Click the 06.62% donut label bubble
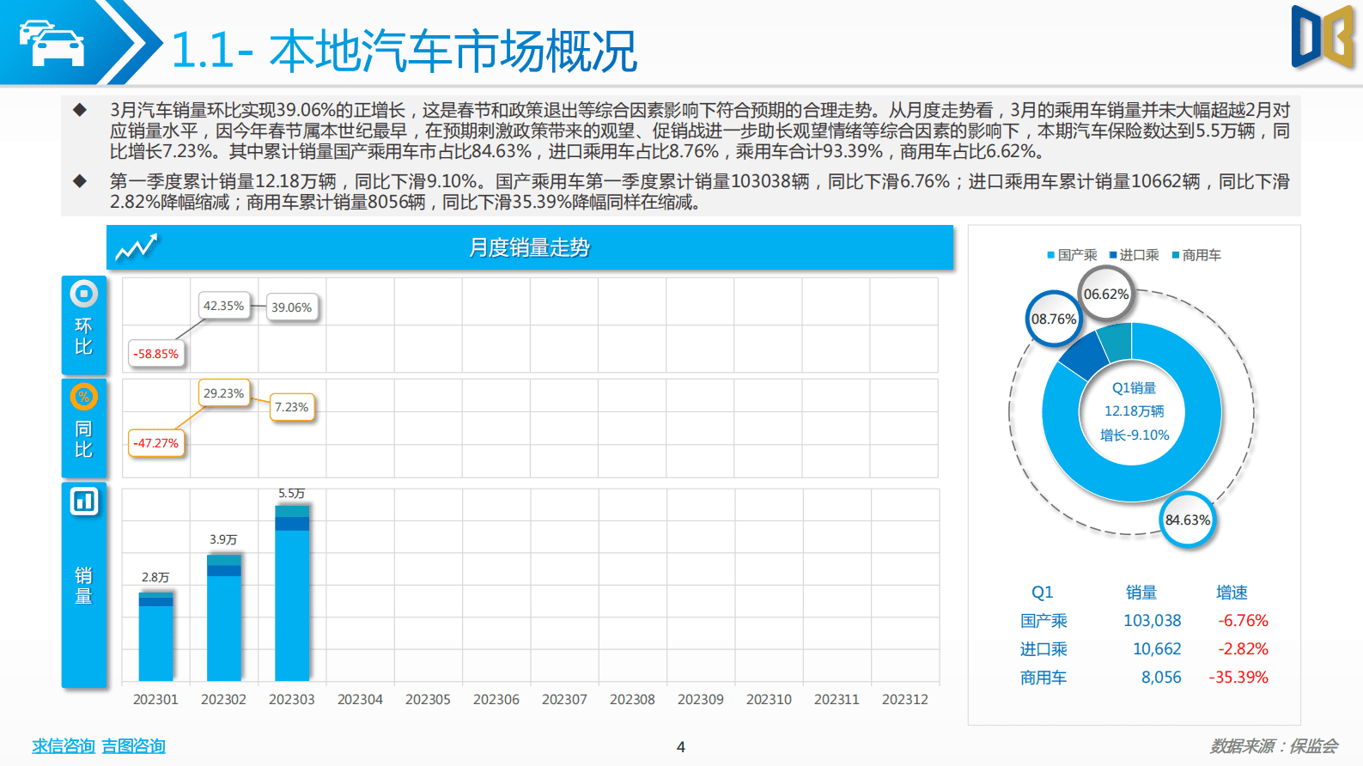Image resolution: width=1363 pixels, height=766 pixels. click(x=1105, y=294)
